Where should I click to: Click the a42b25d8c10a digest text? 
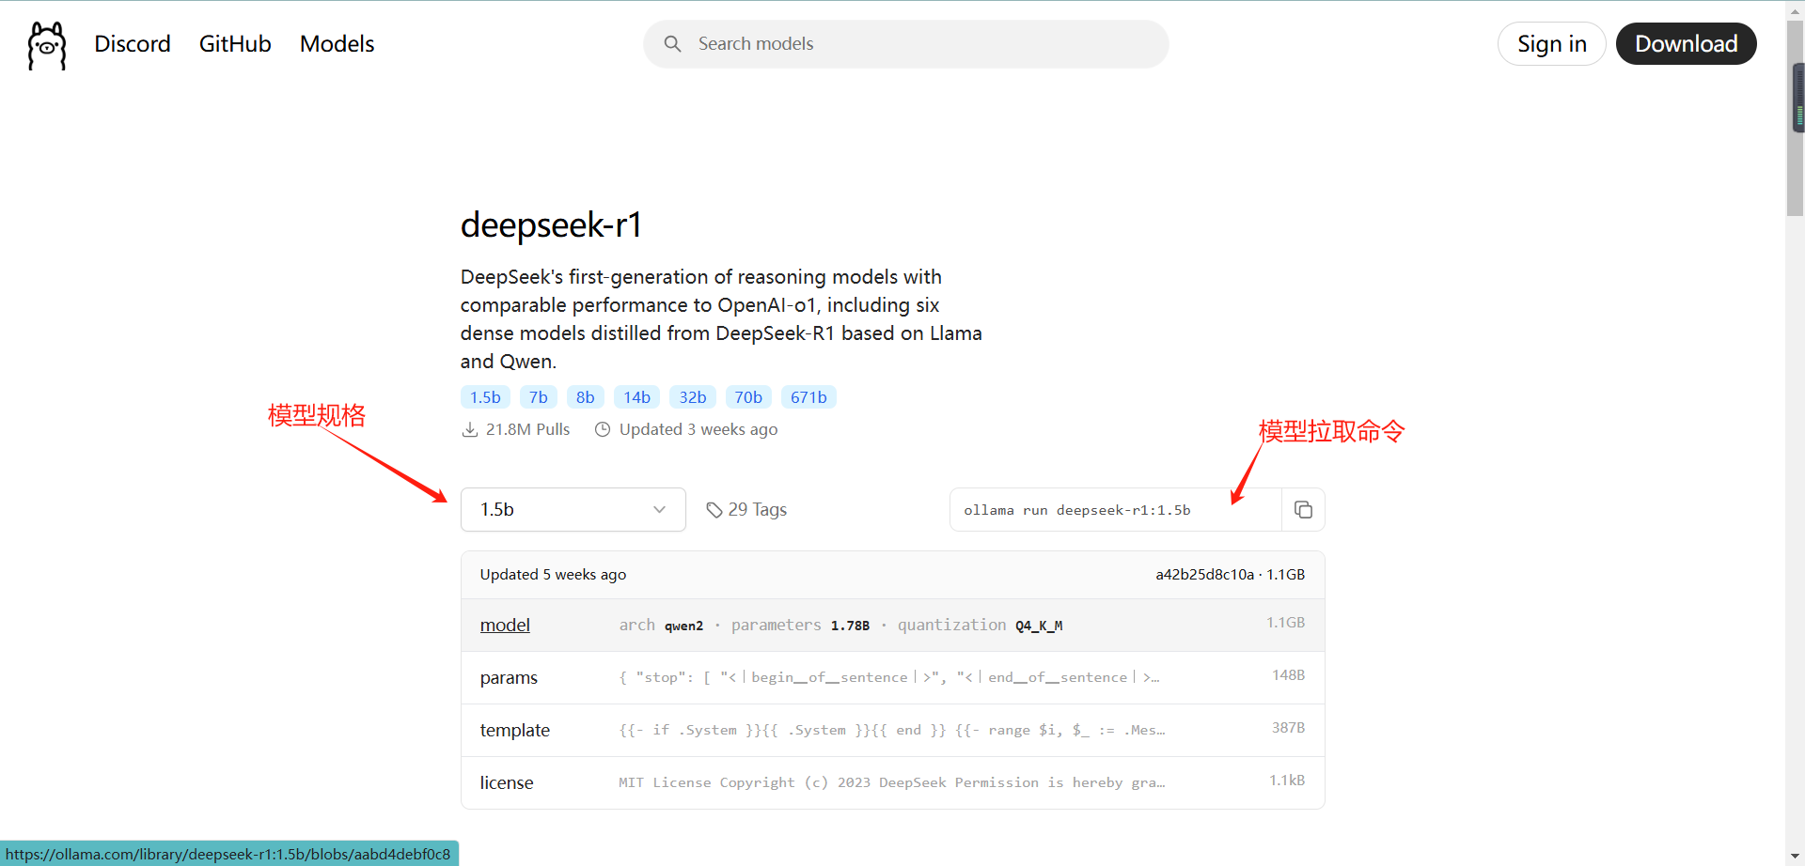[x=1204, y=575]
